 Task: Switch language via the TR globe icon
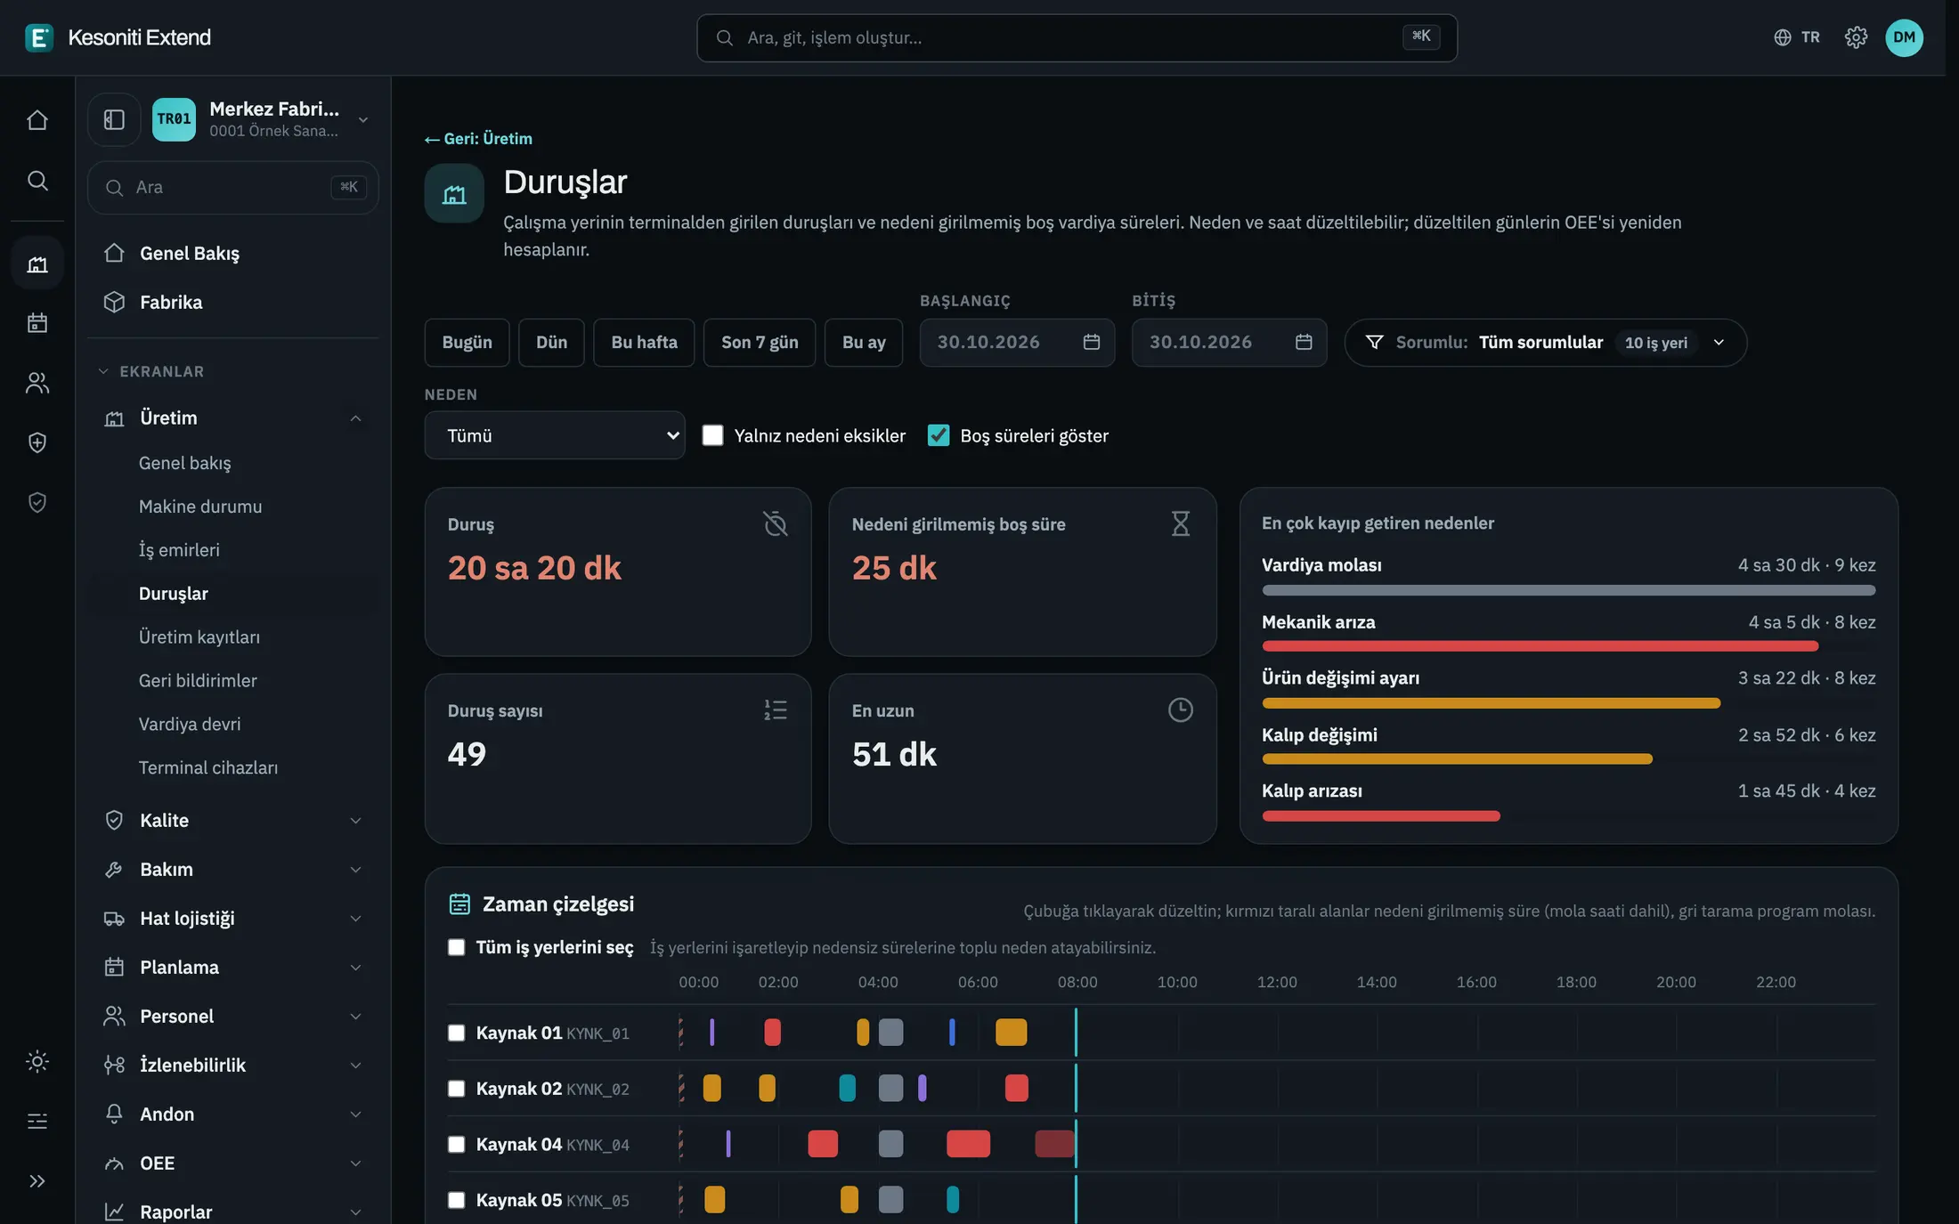(1797, 37)
